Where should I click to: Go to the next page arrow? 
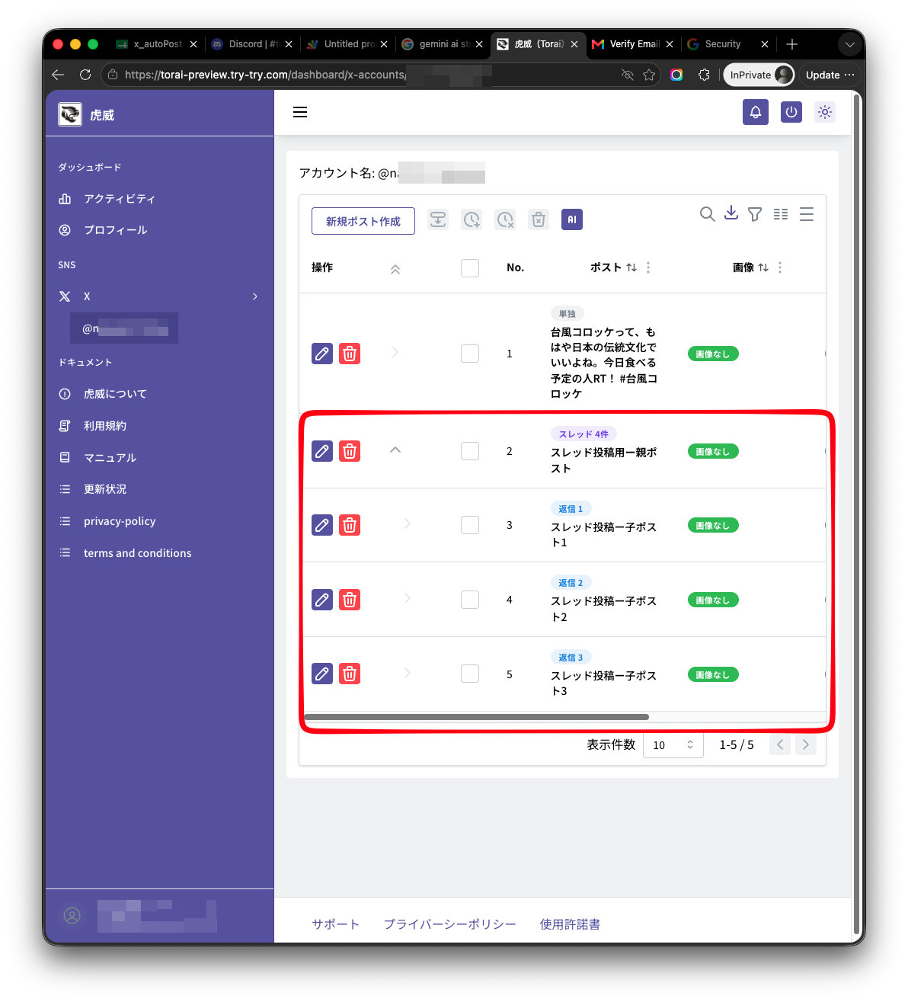[805, 744]
